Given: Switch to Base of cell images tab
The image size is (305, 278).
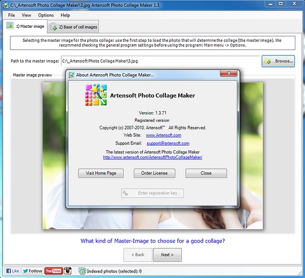Looking at the screenshot, I should (73, 27).
